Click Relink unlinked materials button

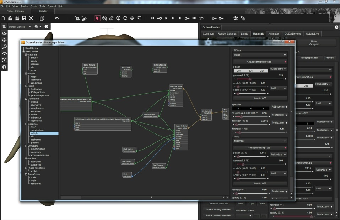(x=218, y=216)
